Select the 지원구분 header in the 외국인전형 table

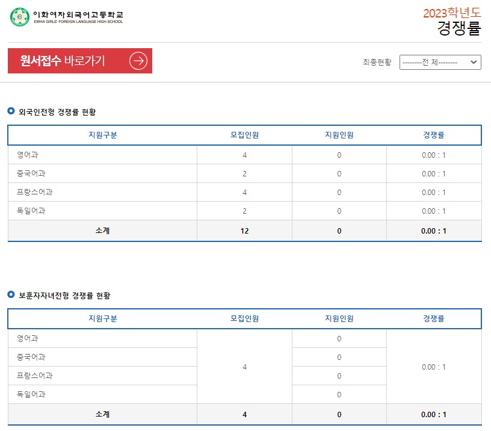pos(103,135)
